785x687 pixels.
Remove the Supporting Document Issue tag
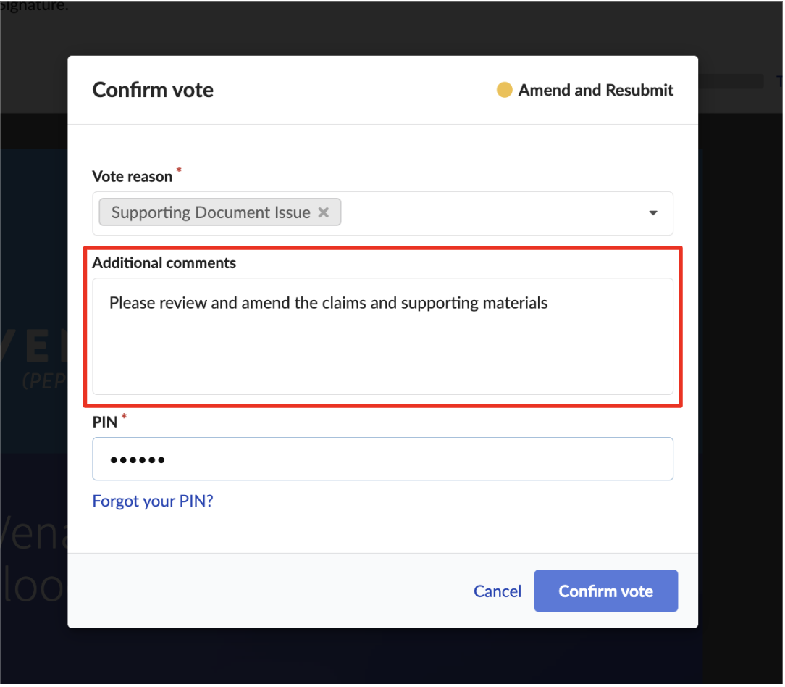click(324, 212)
